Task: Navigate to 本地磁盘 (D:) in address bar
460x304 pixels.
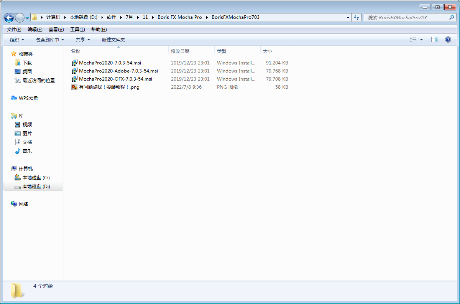Action: (x=84, y=17)
